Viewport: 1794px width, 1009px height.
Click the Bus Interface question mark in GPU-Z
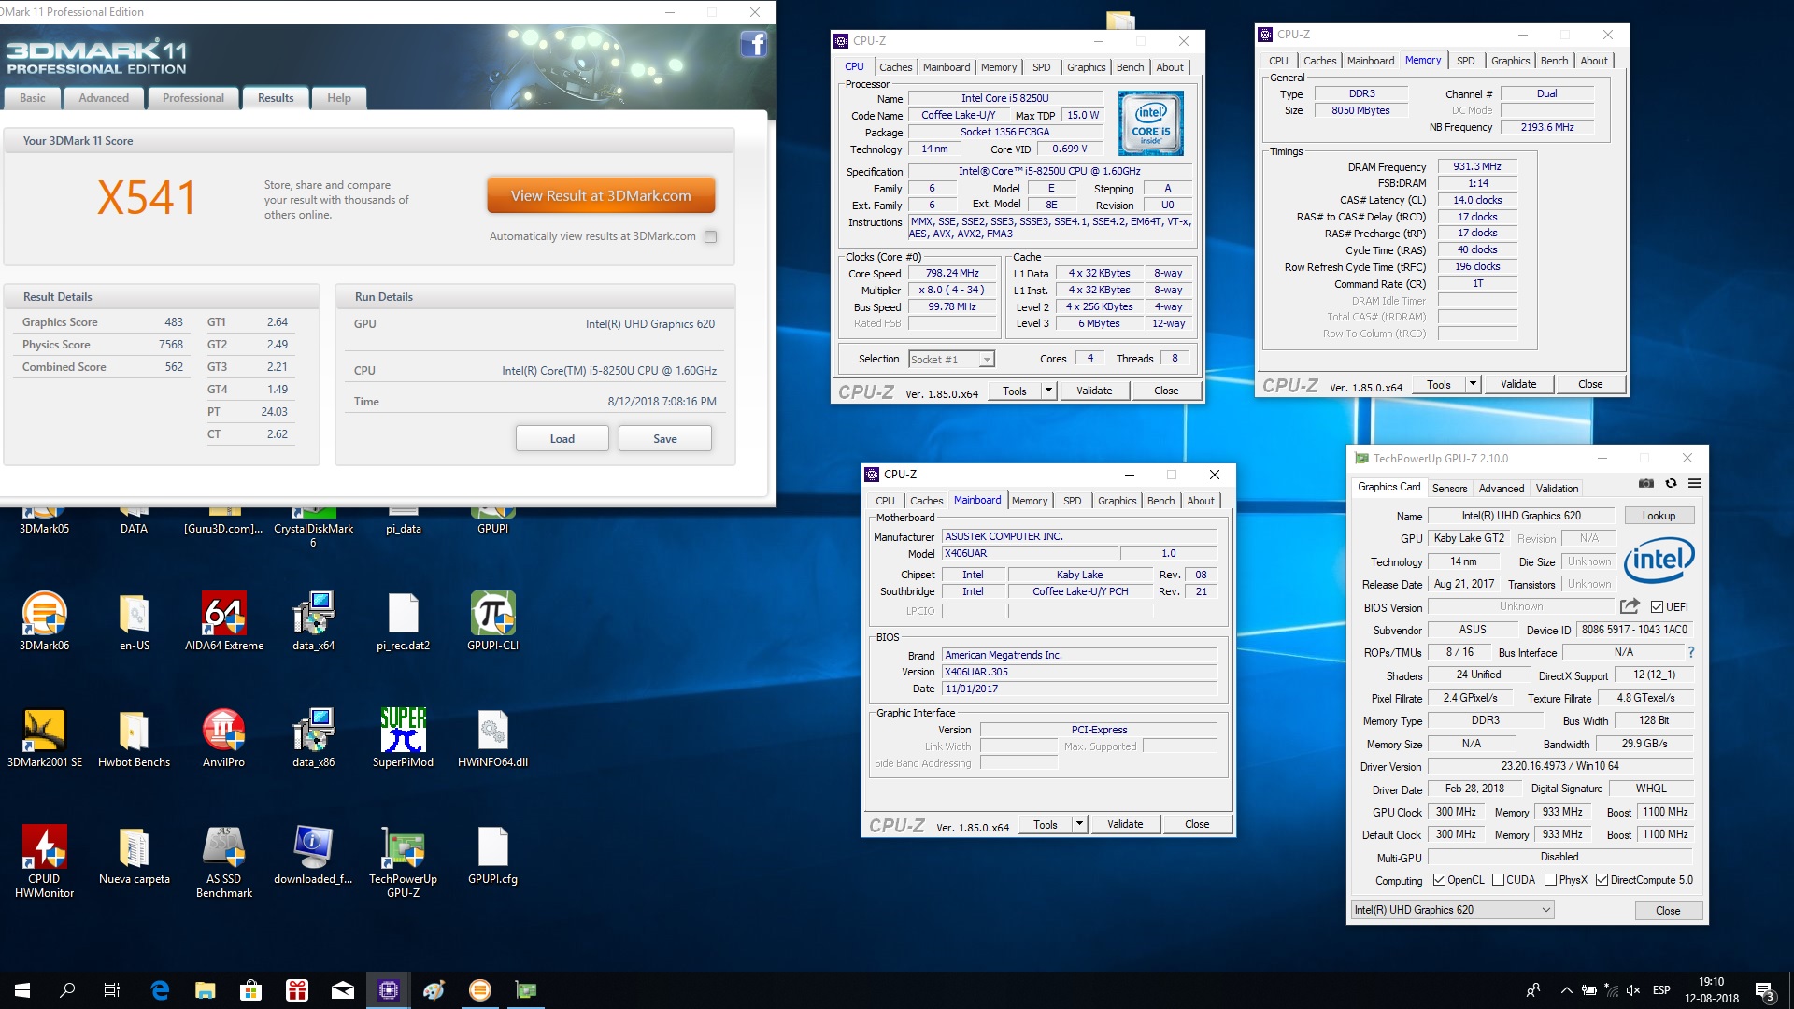coord(1690,652)
